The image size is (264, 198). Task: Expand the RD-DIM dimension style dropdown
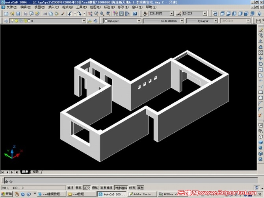click(x=205, y=13)
